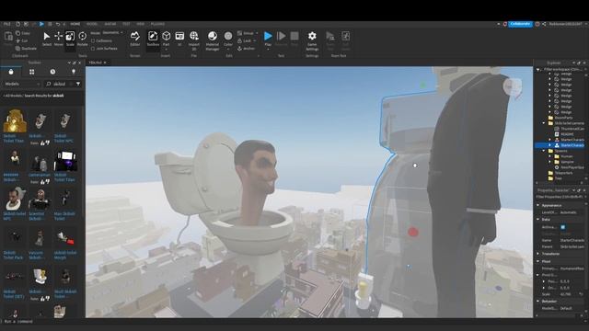Image resolution: width=589 pixels, height=331 pixels.
Task: Select the Man Skibidi Toilet thumbnail
Action: pos(65,199)
